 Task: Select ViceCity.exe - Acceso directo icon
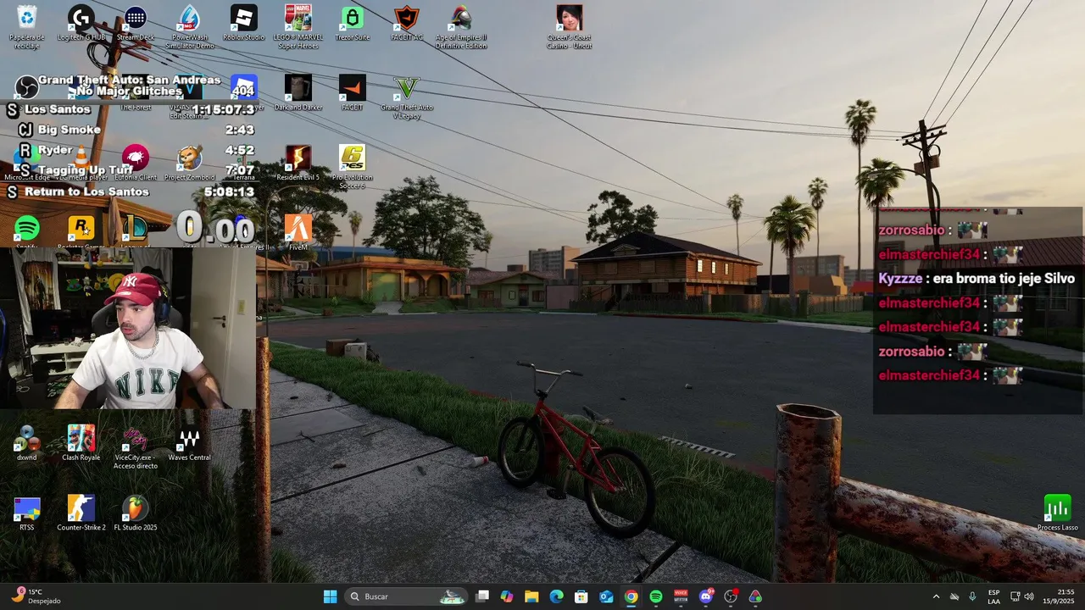(136, 447)
